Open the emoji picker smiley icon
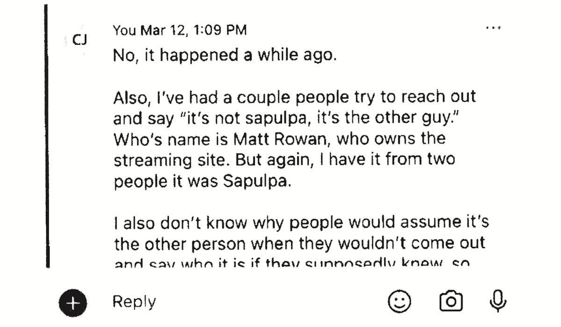561x327 pixels. 400,301
